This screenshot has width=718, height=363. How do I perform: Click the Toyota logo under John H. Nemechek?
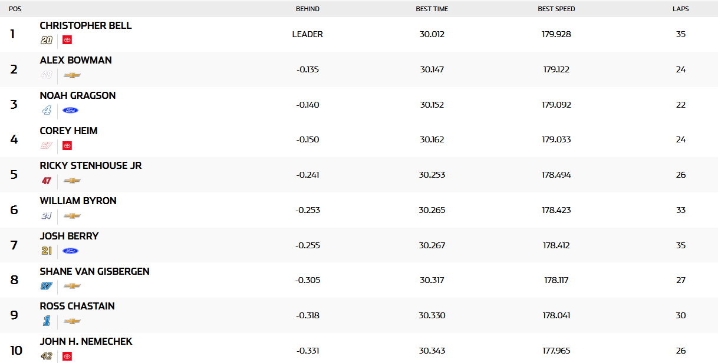67,356
